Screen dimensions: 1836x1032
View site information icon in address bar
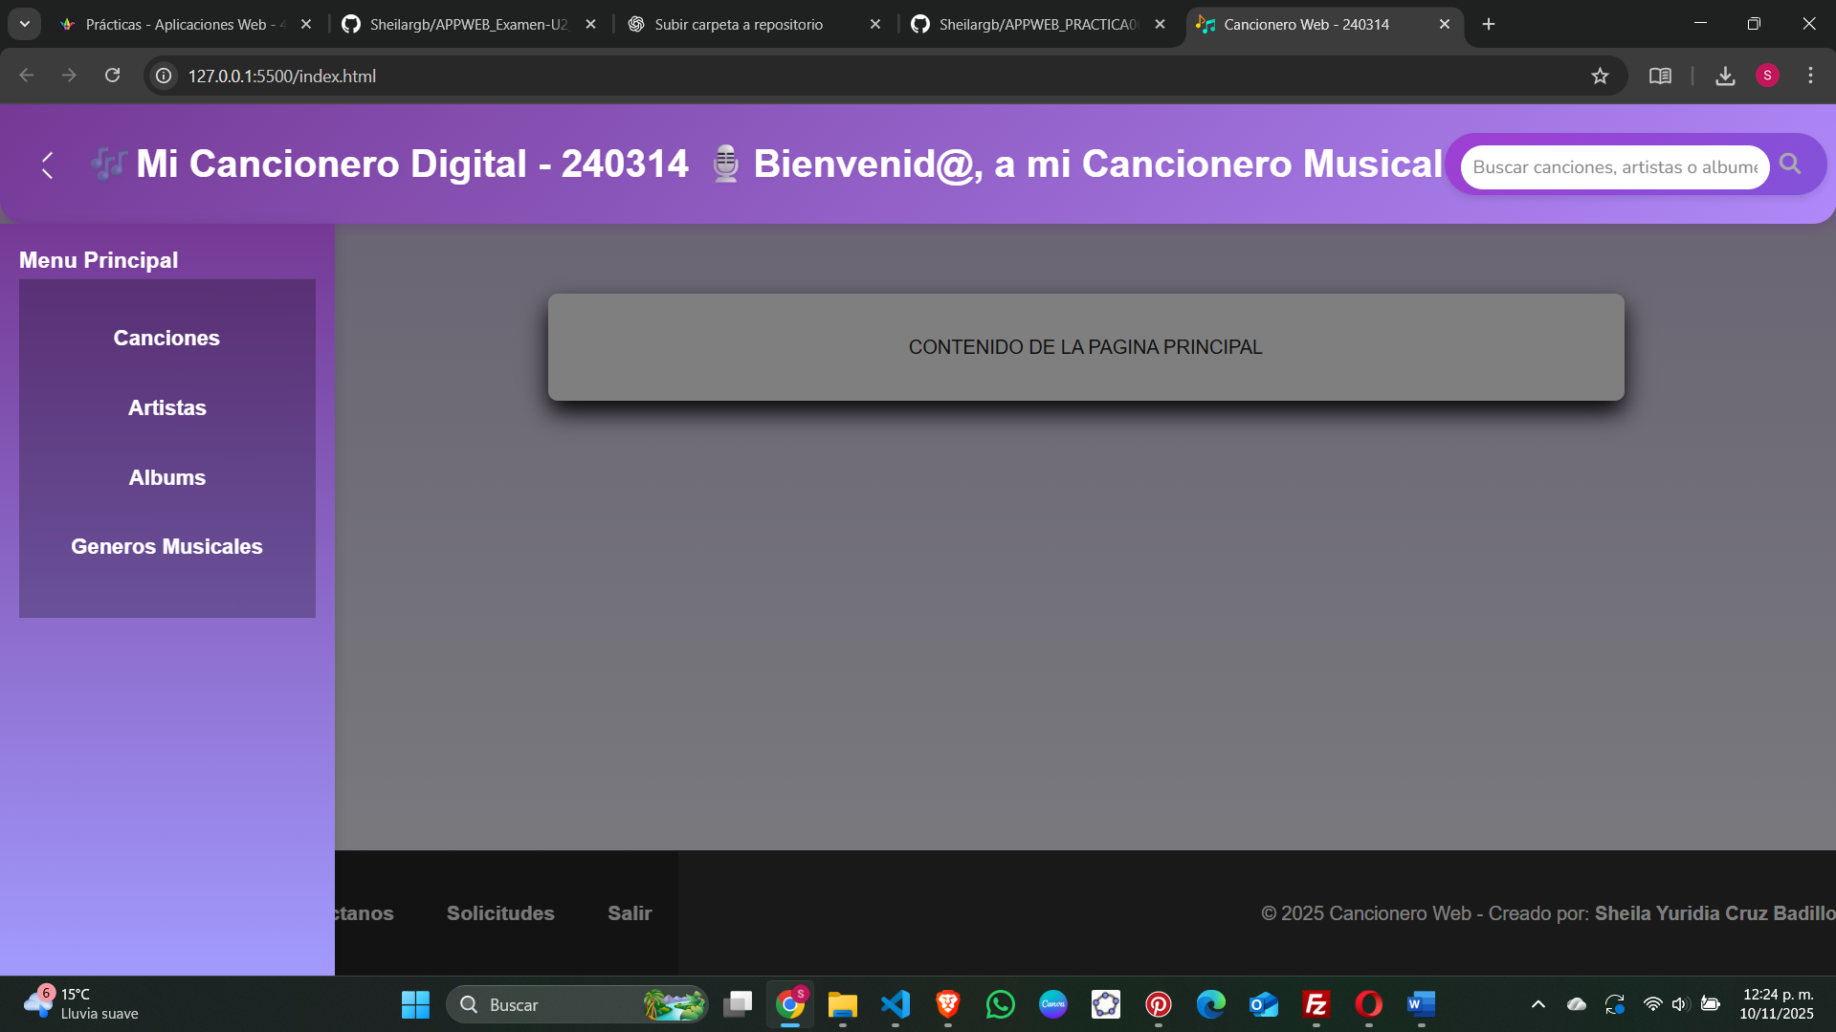click(164, 76)
